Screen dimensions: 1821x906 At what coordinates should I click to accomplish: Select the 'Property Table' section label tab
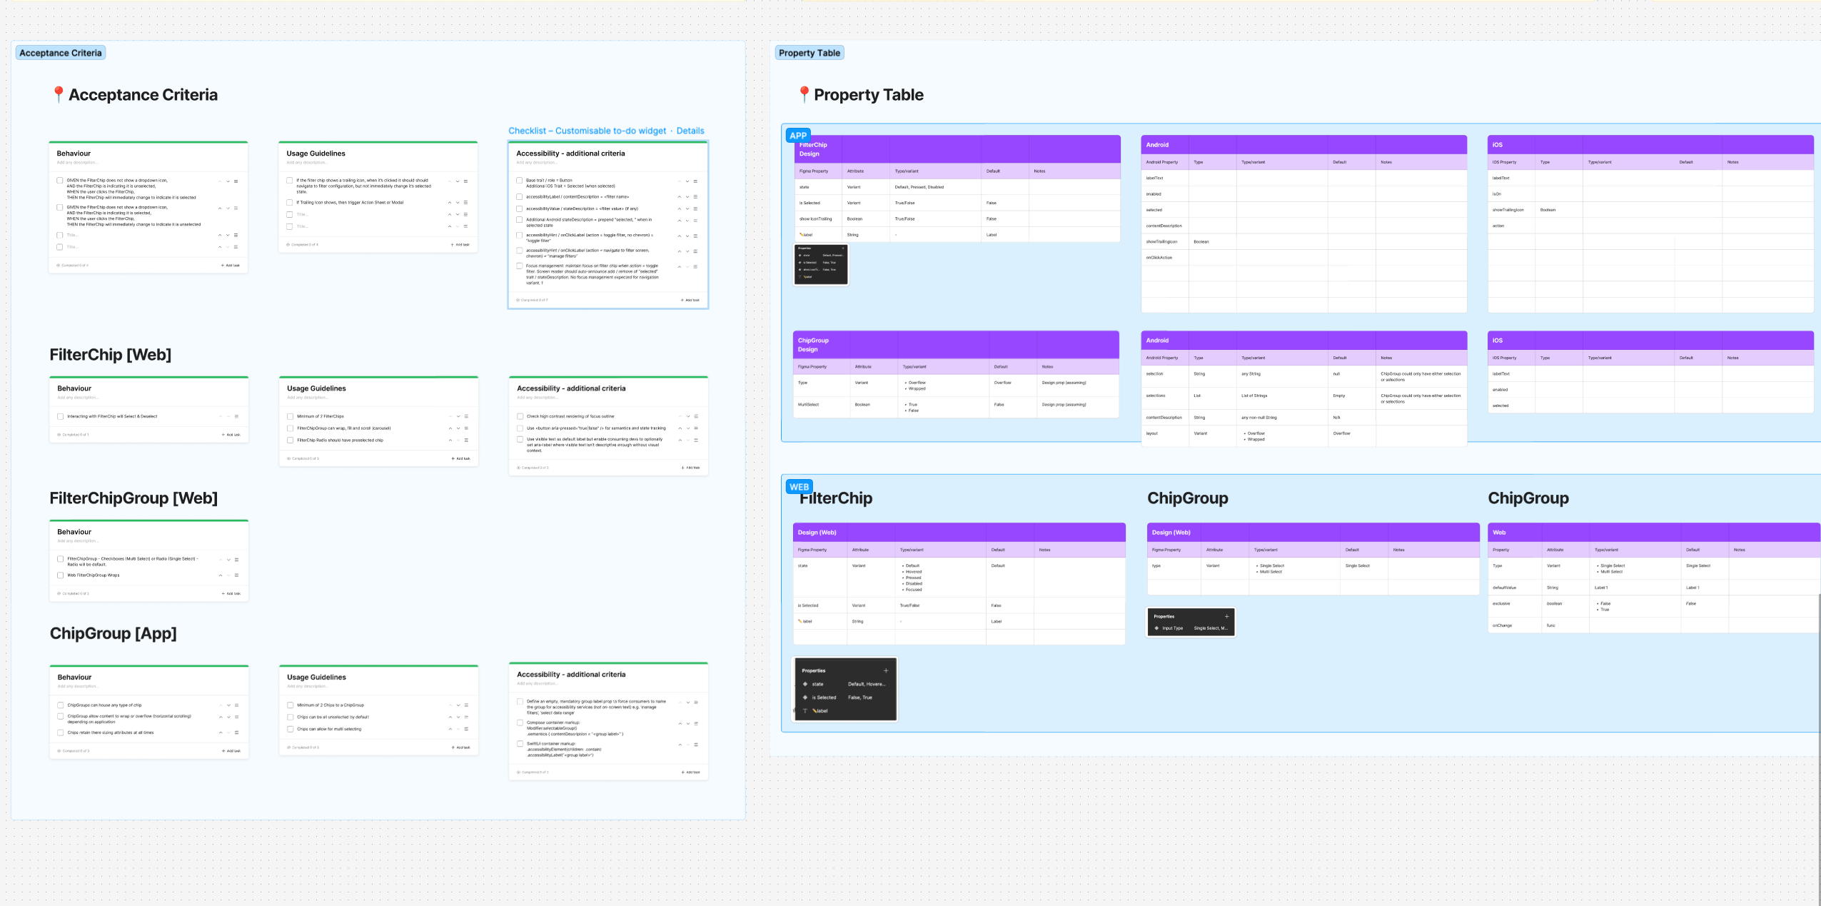click(809, 53)
